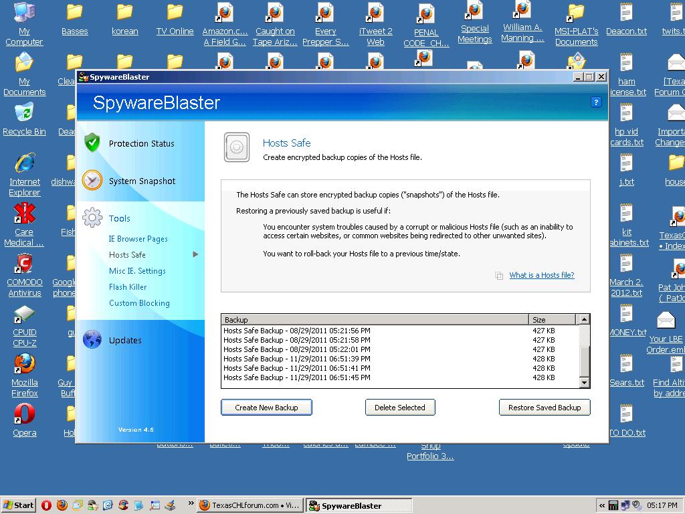Open the Updates globe icon
The height and width of the screenshot is (514, 685).
click(92, 339)
